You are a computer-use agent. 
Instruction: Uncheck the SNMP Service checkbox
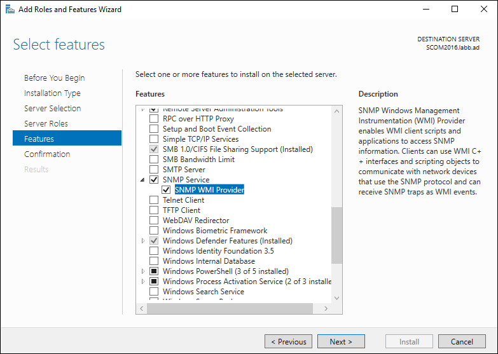tap(154, 180)
